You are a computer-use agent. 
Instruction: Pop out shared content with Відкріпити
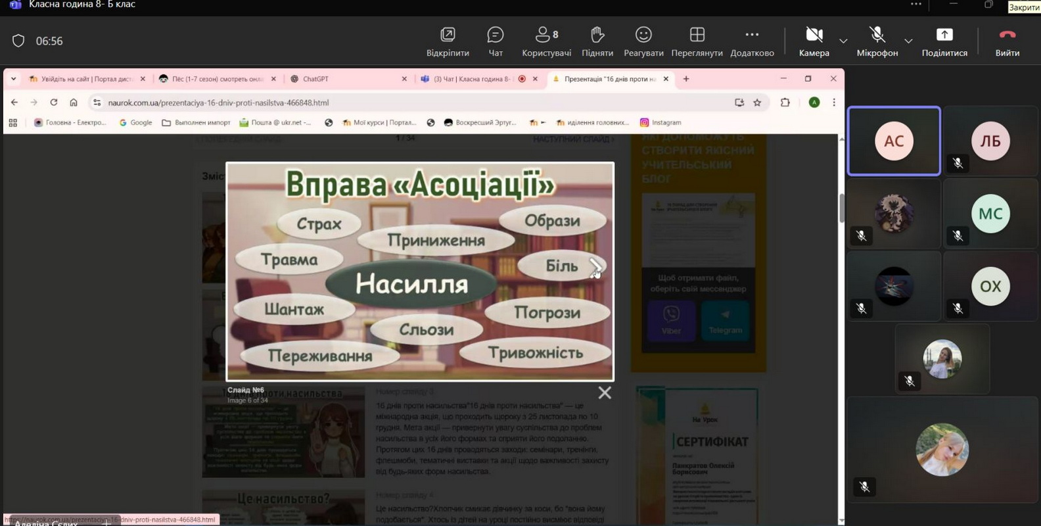coord(448,41)
